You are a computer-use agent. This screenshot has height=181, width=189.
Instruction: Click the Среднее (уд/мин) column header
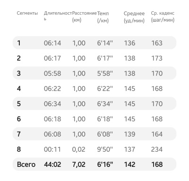134,17
